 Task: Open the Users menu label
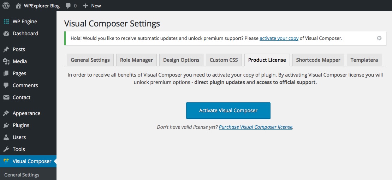(x=19, y=137)
